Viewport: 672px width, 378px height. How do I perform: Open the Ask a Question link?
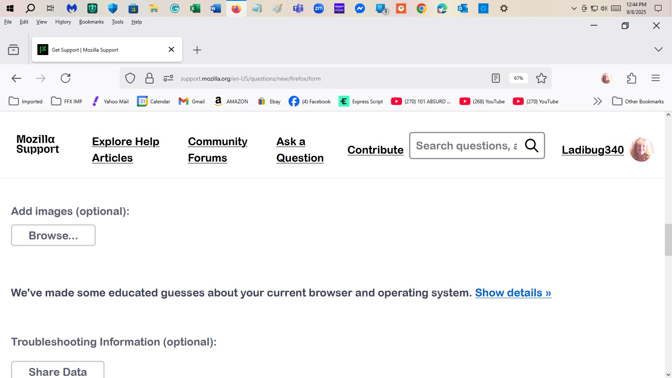[x=300, y=150]
